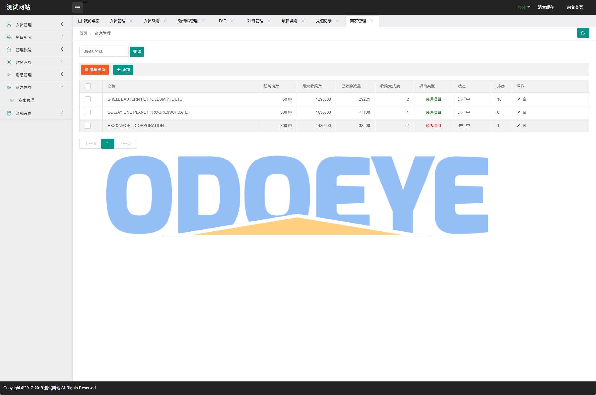Viewport: 596px width, 395px height.
Task: Expand the 会员管理 sidebar chevron
Action: 62,24
